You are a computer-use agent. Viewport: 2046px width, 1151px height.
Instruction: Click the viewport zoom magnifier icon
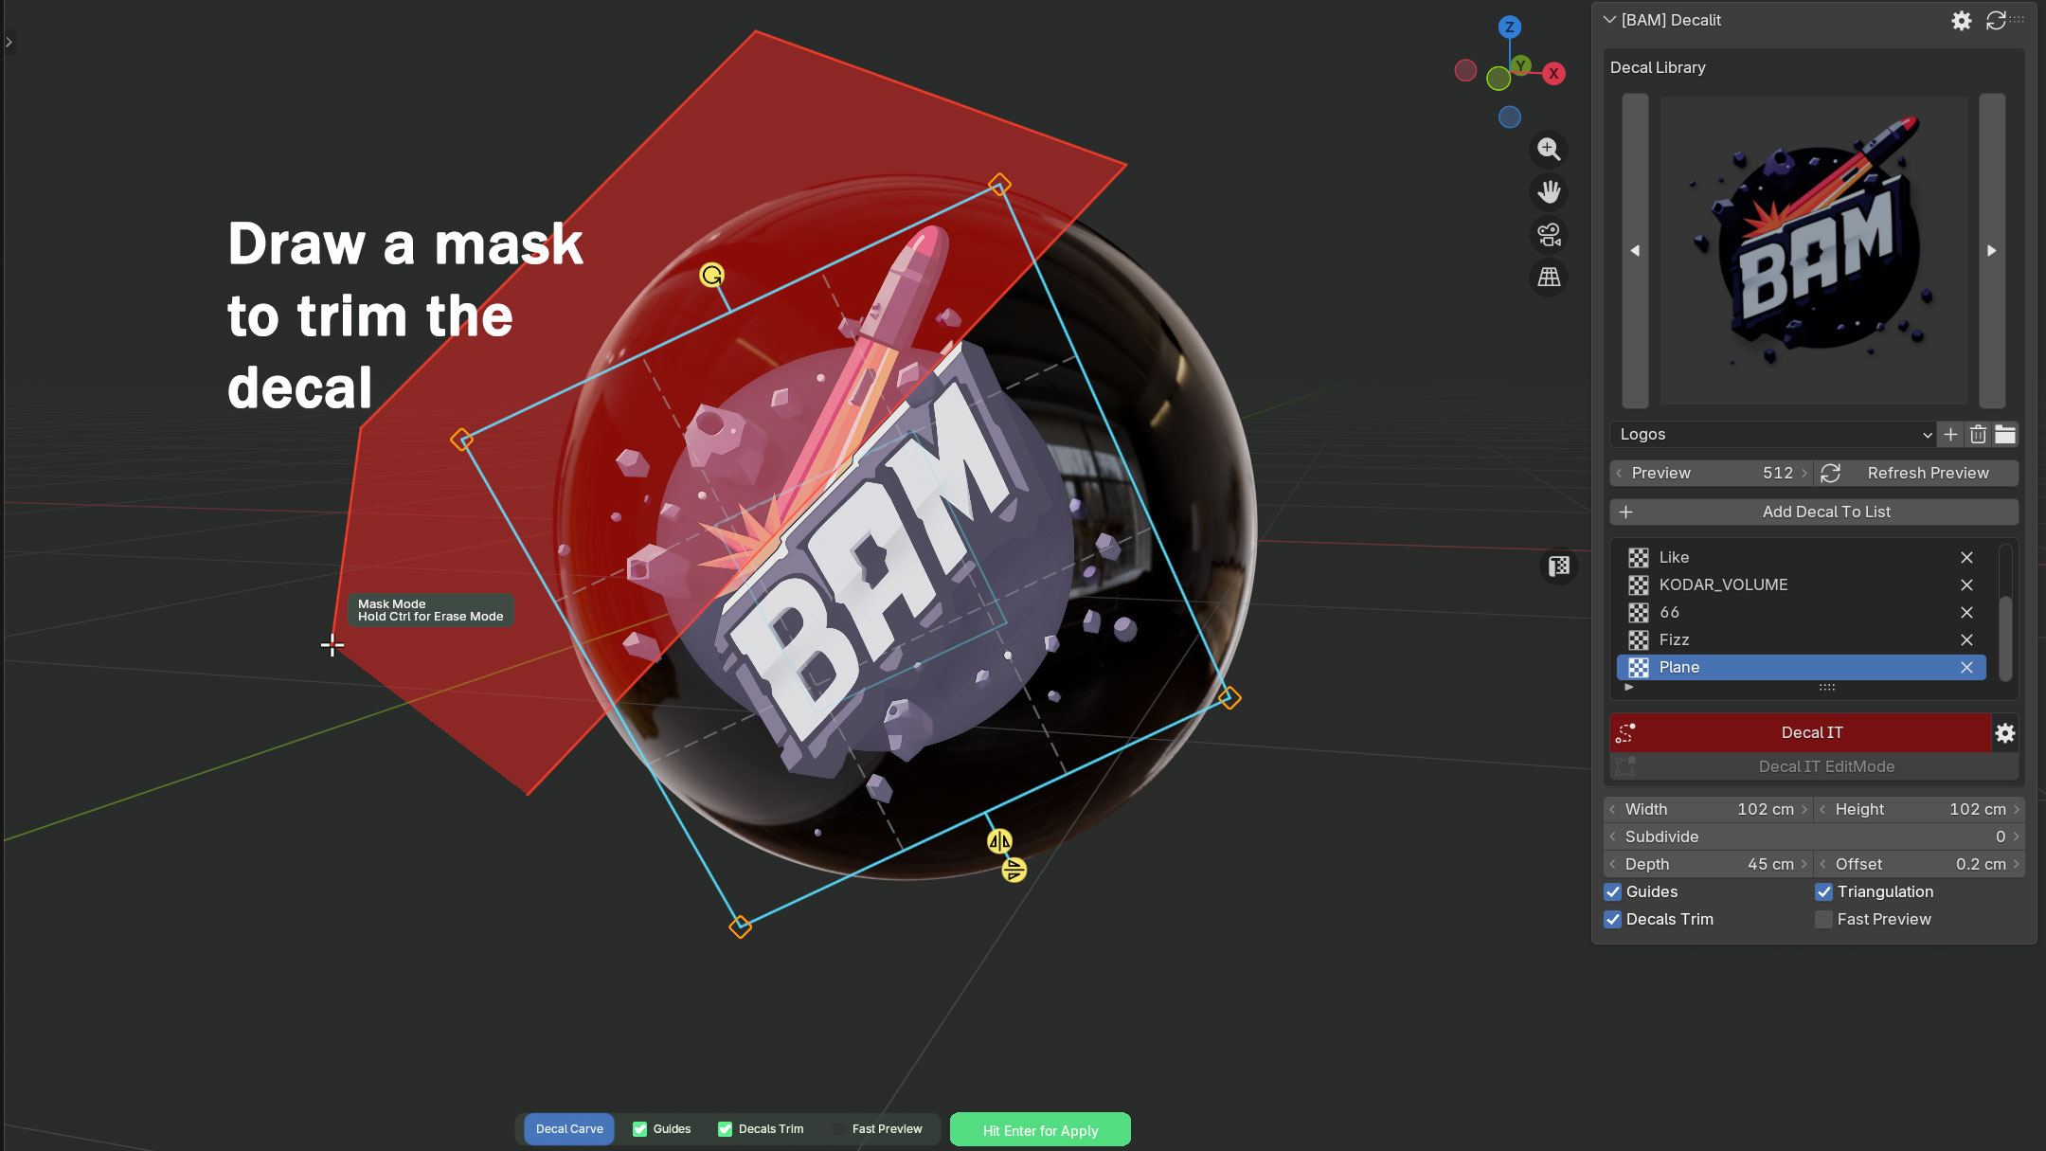tap(1549, 149)
